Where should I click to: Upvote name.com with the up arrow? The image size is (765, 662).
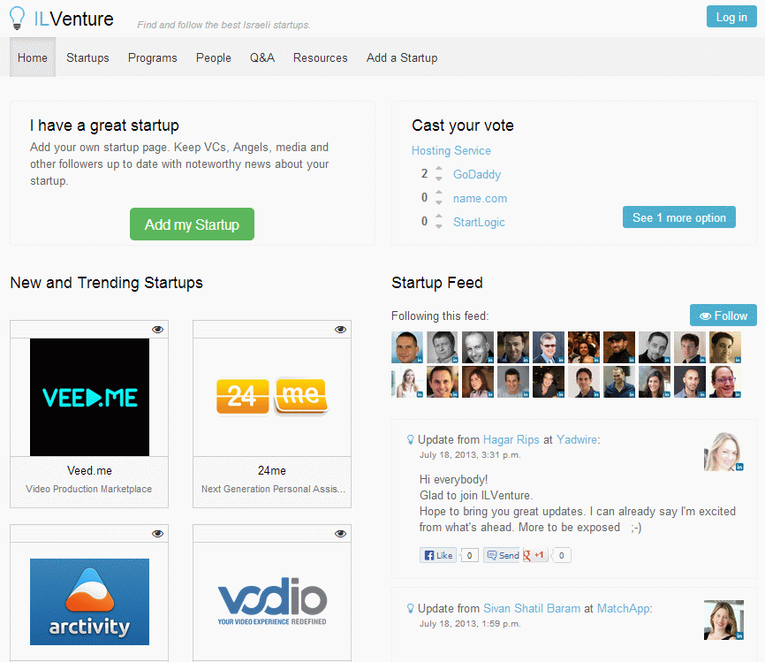pyautogui.click(x=439, y=193)
